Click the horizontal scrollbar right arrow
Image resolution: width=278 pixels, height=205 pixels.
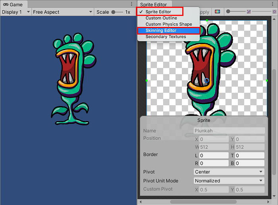[268, 202]
